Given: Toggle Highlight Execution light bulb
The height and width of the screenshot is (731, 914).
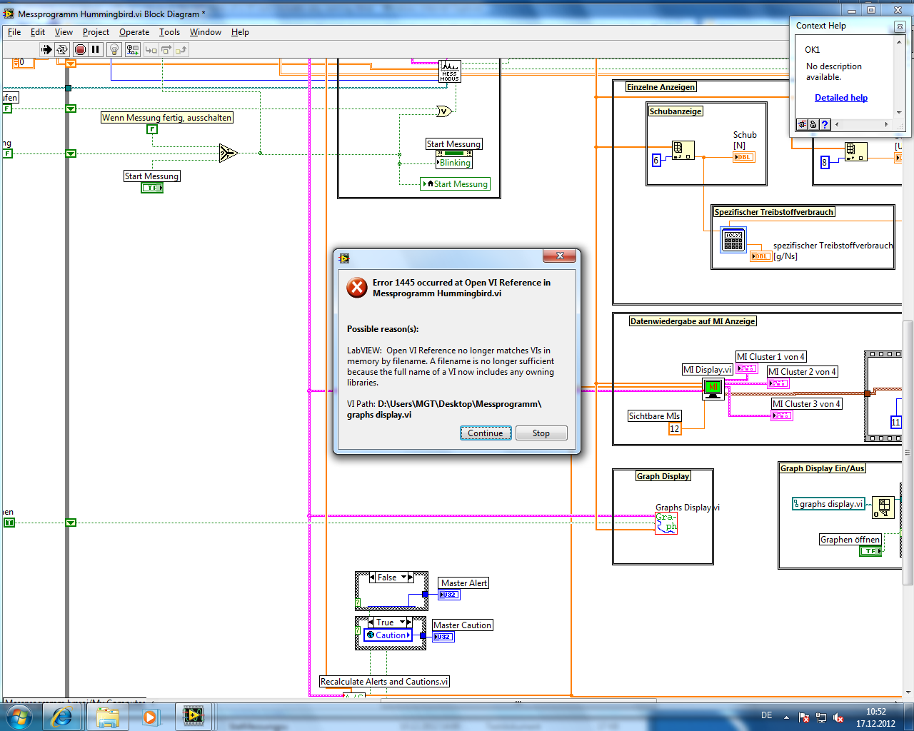Looking at the screenshot, I should pyautogui.click(x=114, y=49).
